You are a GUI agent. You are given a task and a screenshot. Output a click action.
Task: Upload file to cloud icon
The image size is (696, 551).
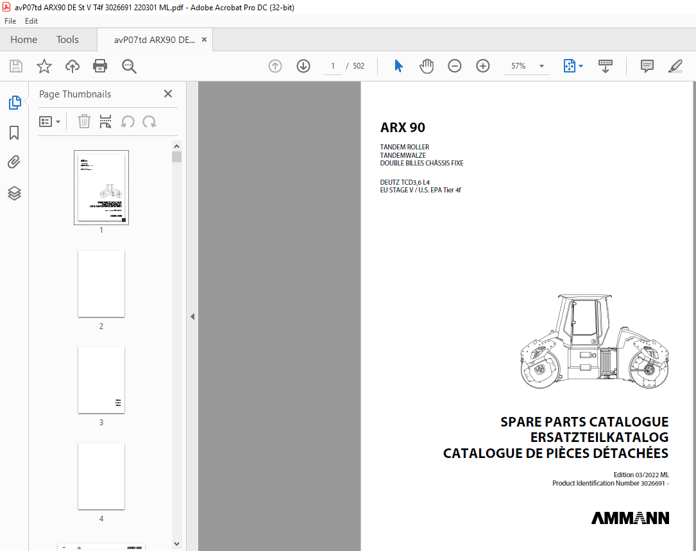point(72,66)
